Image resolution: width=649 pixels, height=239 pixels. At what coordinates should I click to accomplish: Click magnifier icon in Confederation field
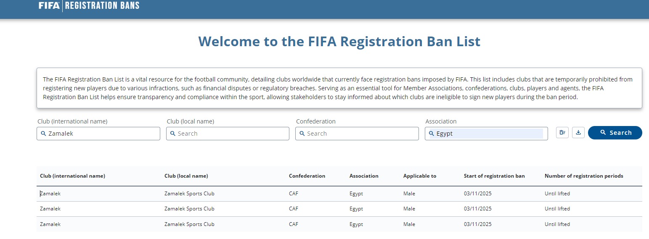pyautogui.click(x=302, y=134)
